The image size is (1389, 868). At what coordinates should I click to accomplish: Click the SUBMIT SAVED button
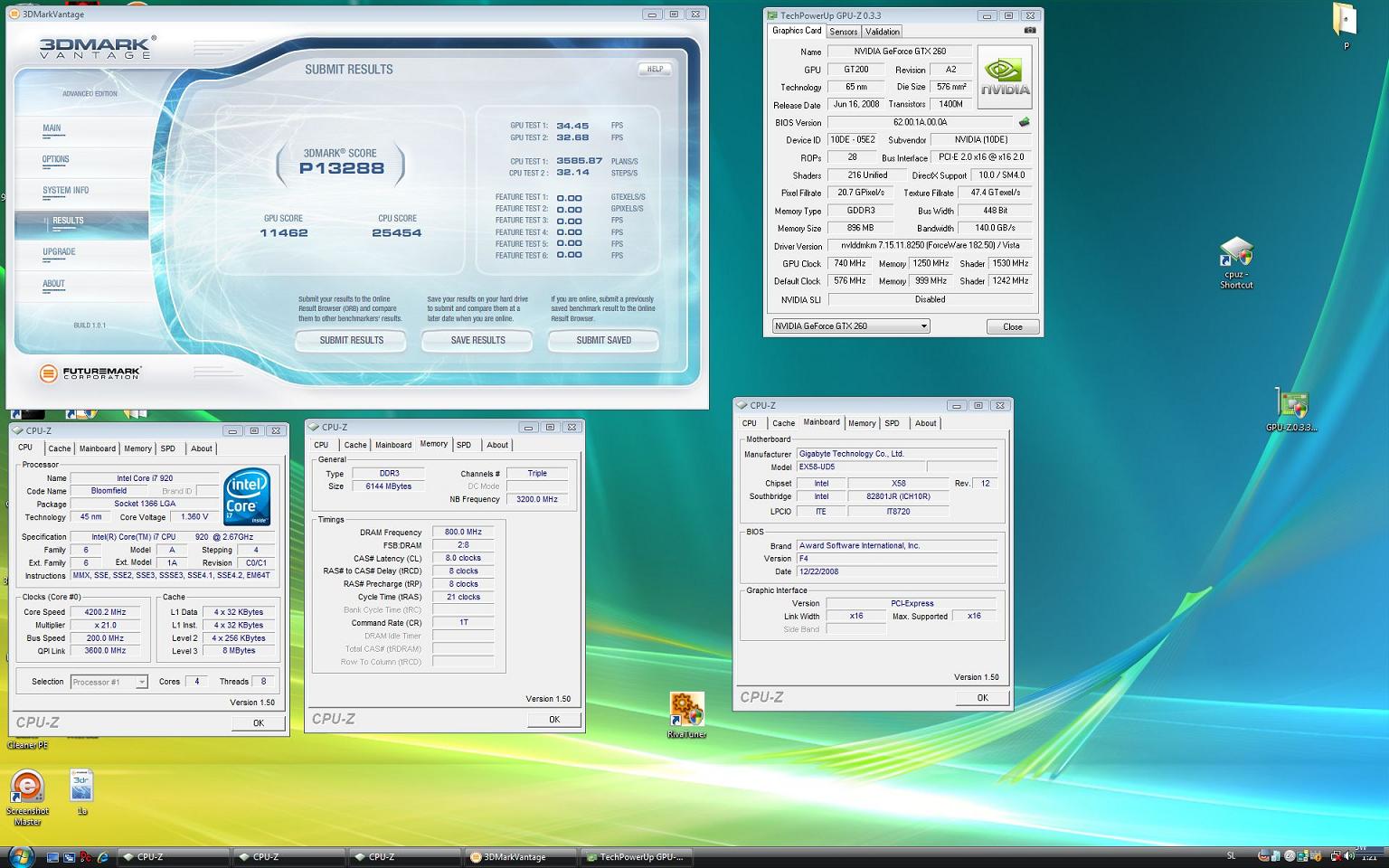[x=604, y=340]
